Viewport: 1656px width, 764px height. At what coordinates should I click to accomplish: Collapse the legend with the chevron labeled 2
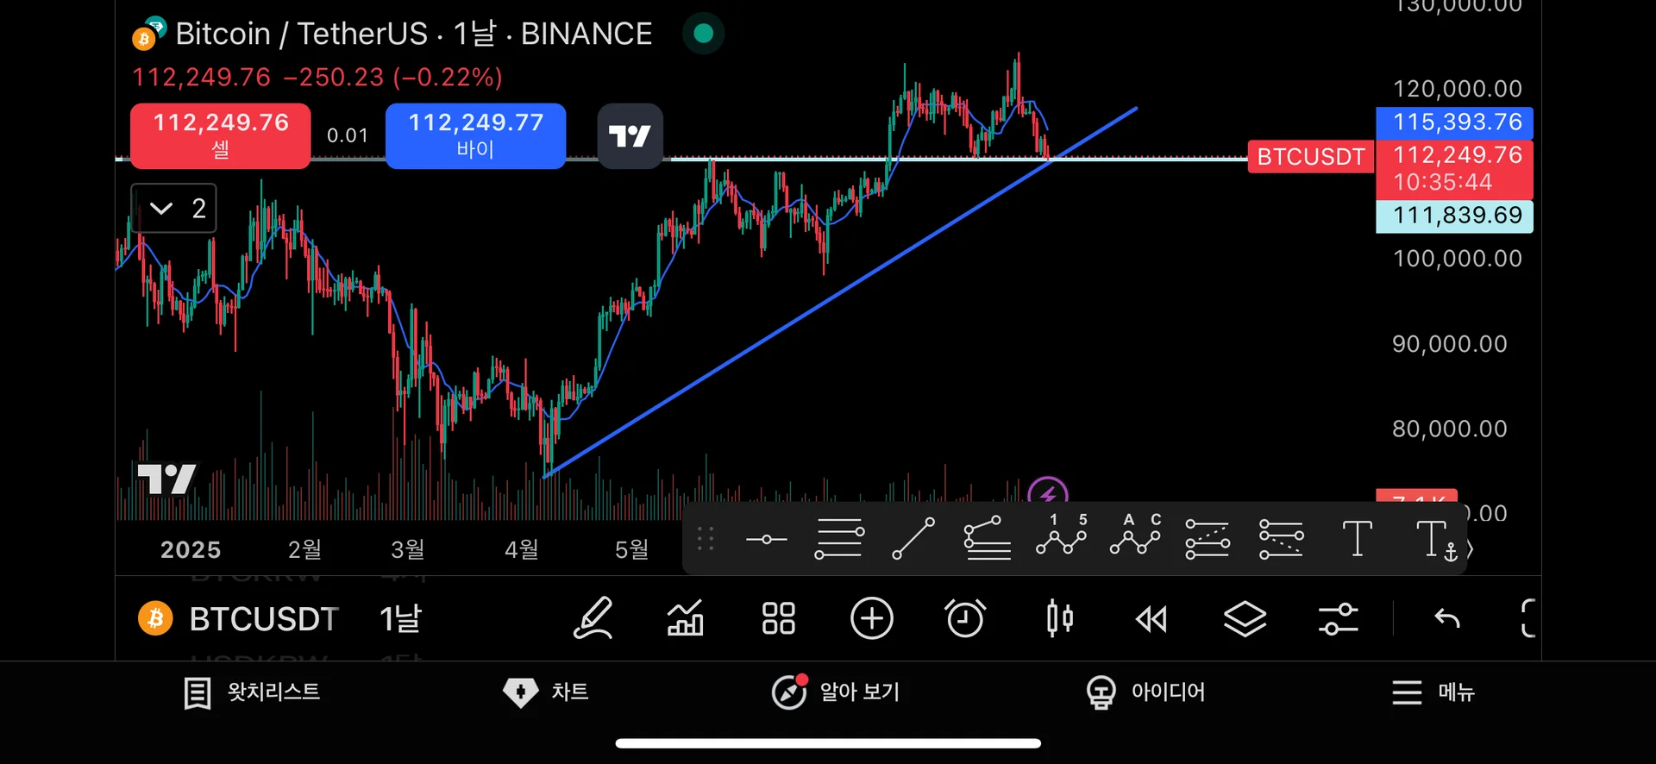[173, 208]
